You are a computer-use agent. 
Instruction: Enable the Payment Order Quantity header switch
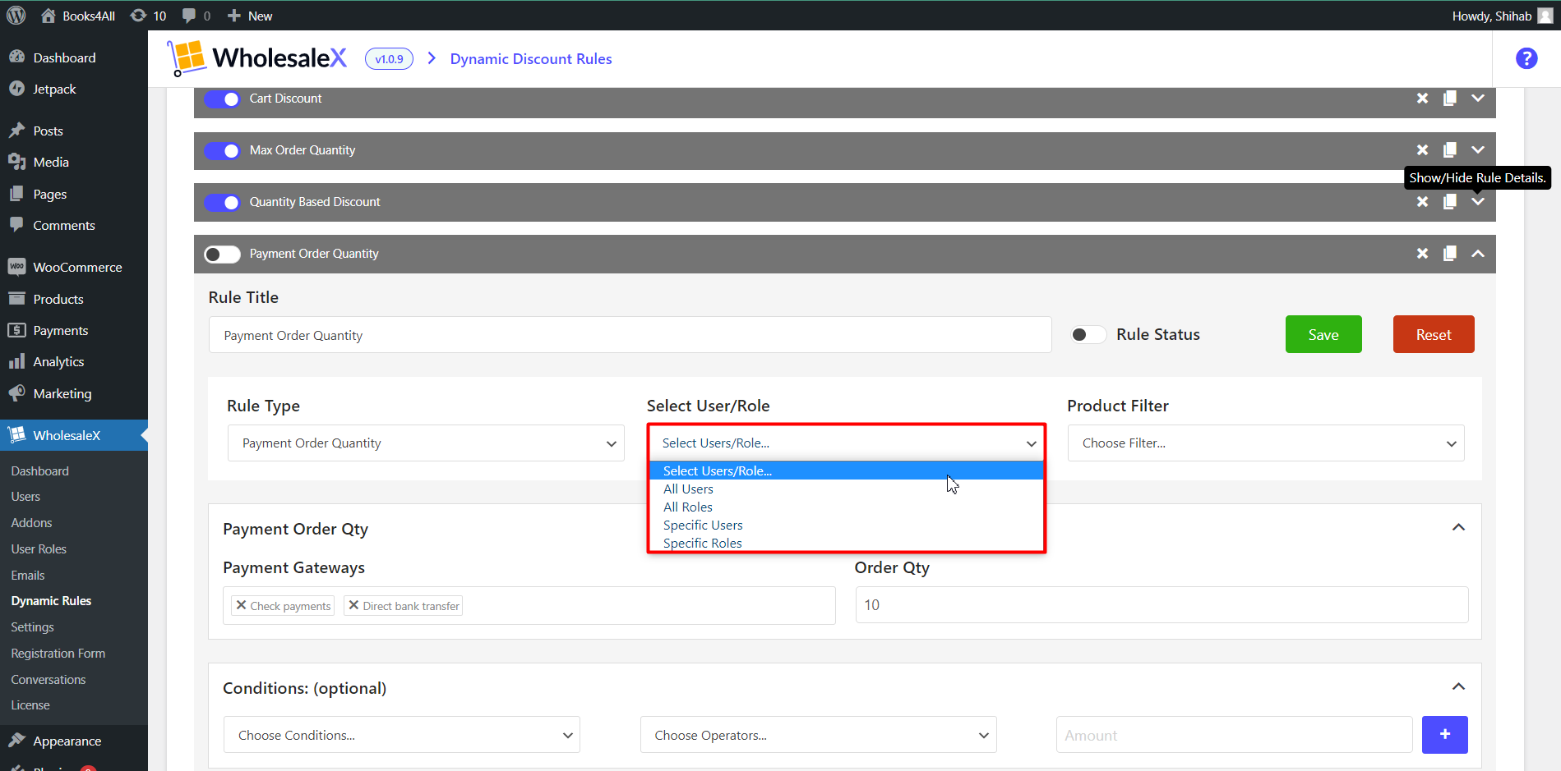tap(222, 254)
